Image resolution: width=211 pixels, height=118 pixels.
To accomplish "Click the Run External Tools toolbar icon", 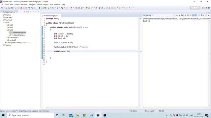I will (x=62, y=8).
